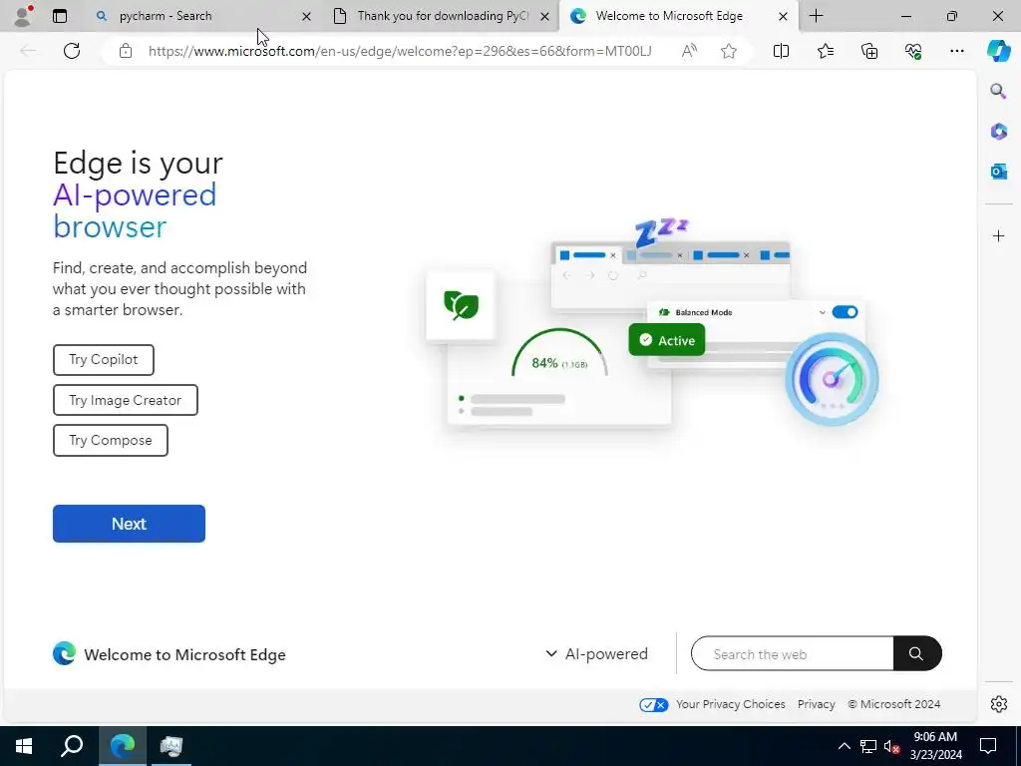Open the muted volume tray icon

pos(892,746)
